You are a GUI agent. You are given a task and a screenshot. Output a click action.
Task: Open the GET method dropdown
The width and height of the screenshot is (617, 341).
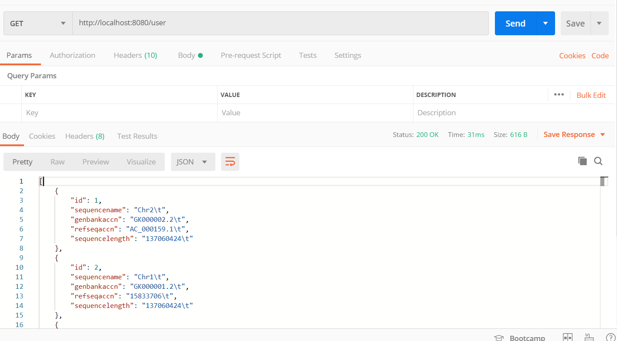[38, 23]
